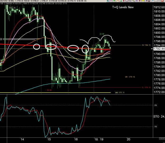Click date 20 on the time axis

click(128, 139)
